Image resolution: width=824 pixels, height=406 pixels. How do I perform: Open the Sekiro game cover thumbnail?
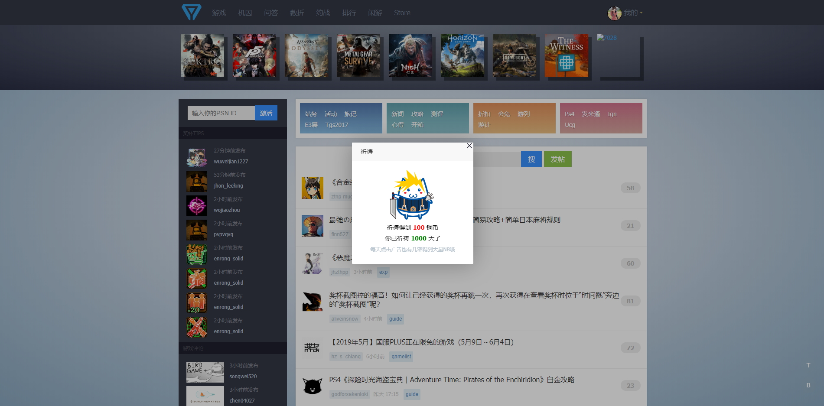tap(202, 55)
